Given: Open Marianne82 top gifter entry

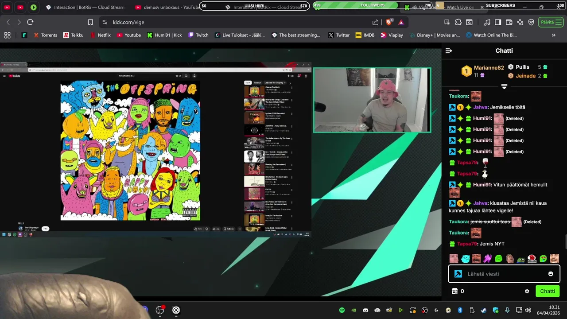Looking at the screenshot, I should [483, 71].
